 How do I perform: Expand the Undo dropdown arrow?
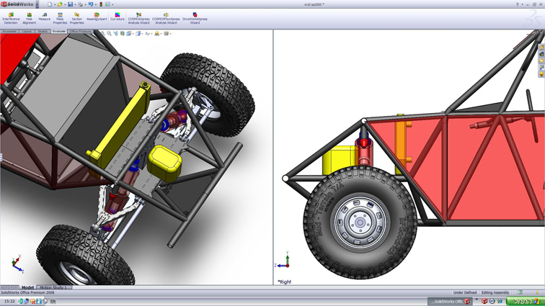95,4
